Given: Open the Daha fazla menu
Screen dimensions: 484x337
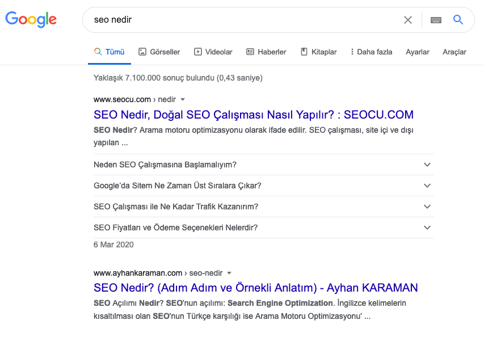Looking at the screenshot, I should click(371, 52).
